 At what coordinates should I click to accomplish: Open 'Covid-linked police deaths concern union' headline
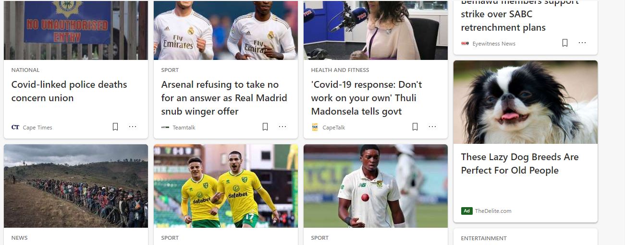(x=69, y=91)
